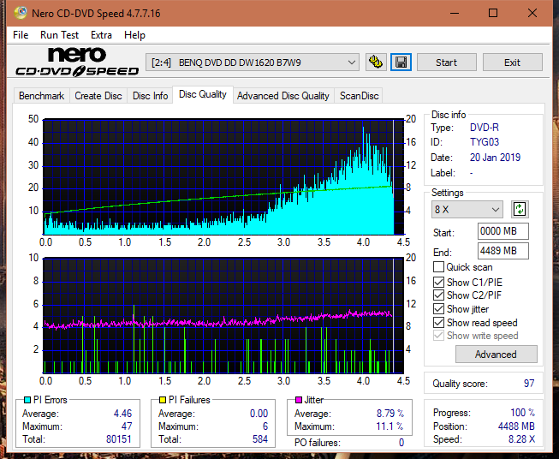Open the Advanced settings button
Screen dimensions: 559x459
[496, 355]
